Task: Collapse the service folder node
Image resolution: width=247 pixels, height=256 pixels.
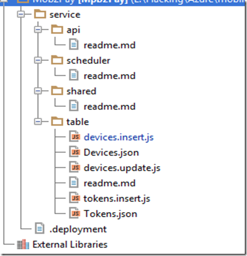Action: coord(21,14)
